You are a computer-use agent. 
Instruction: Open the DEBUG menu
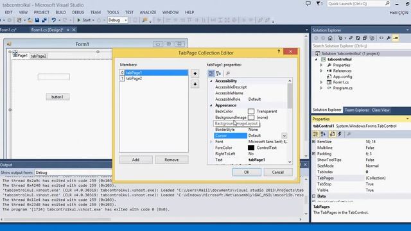(78, 12)
